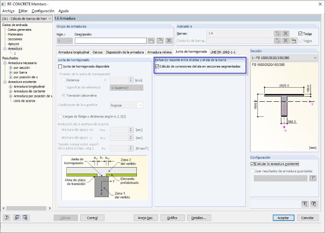Toggle the 'Todos' checkbox for Conjunto de barras
The width and height of the screenshot is (325, 233).
[300, 41]
